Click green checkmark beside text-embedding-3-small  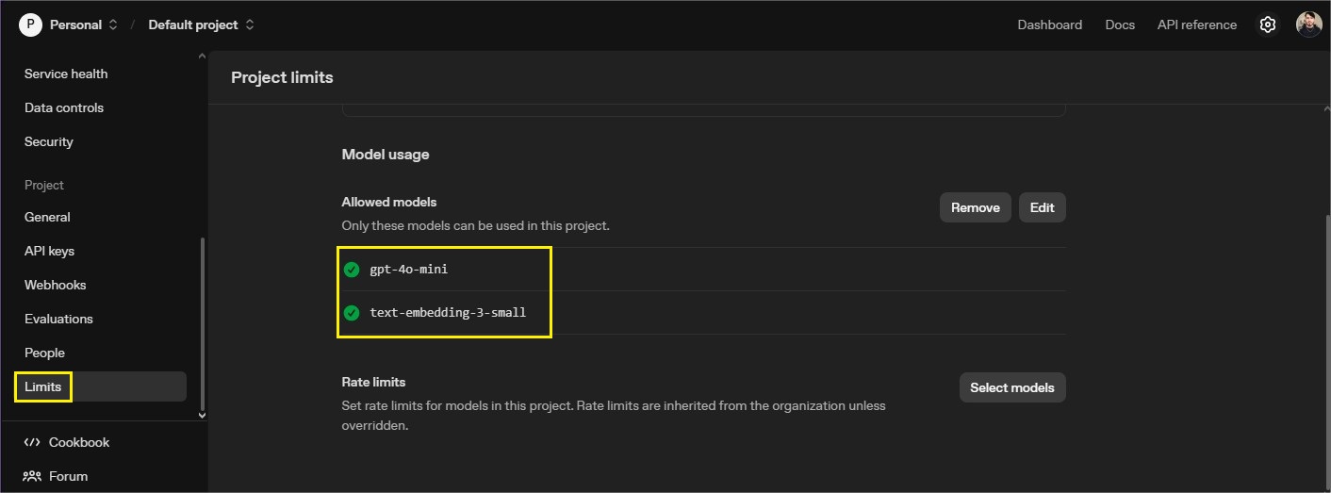[352, 312]
